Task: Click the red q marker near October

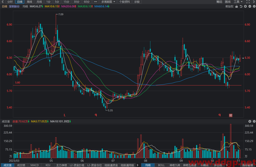Action: 219,115
